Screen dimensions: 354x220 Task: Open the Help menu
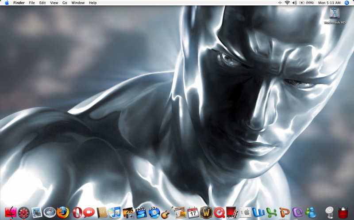(x=93, y=3)
